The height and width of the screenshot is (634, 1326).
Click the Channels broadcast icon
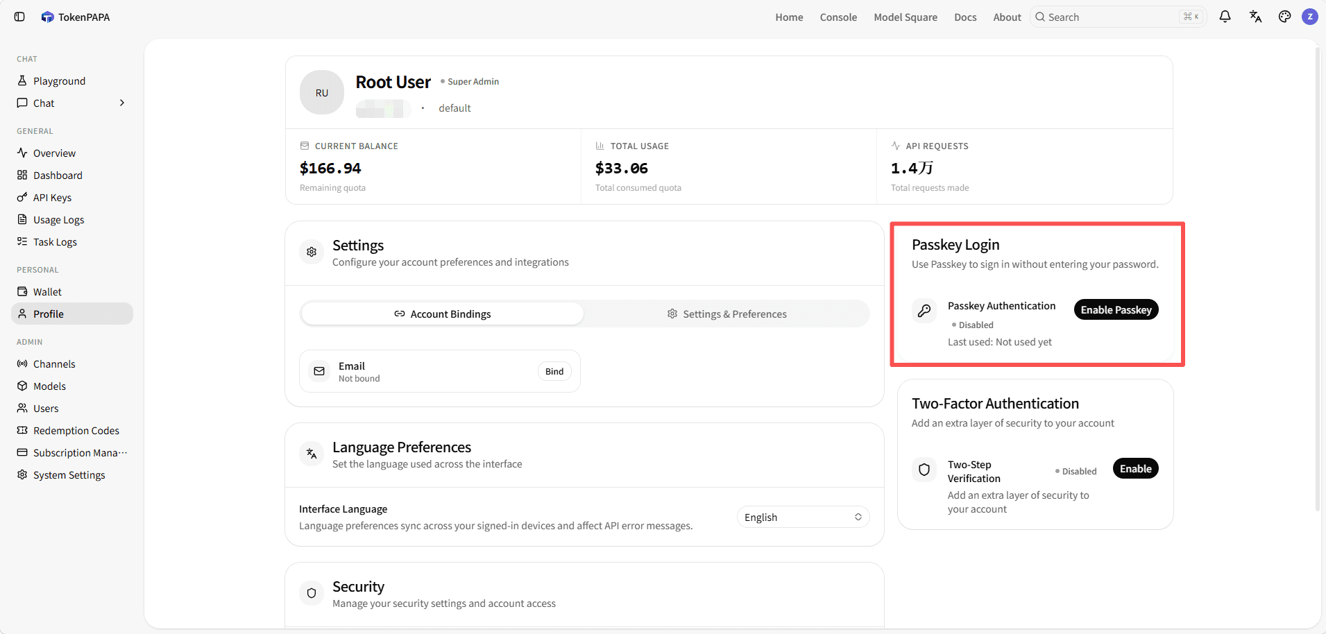(x=22, y=363)
